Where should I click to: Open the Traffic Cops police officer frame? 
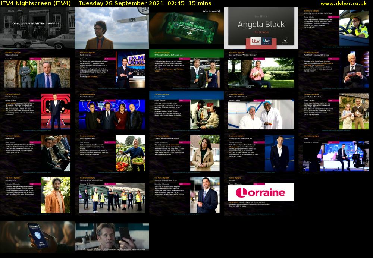tap(336, 28)
